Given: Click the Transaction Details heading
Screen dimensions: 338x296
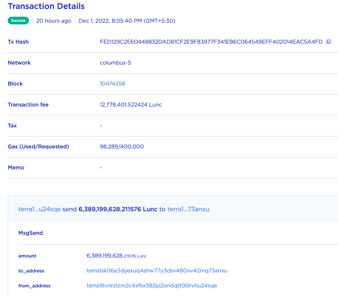Looking at the screenshot, I should point(46,6).
